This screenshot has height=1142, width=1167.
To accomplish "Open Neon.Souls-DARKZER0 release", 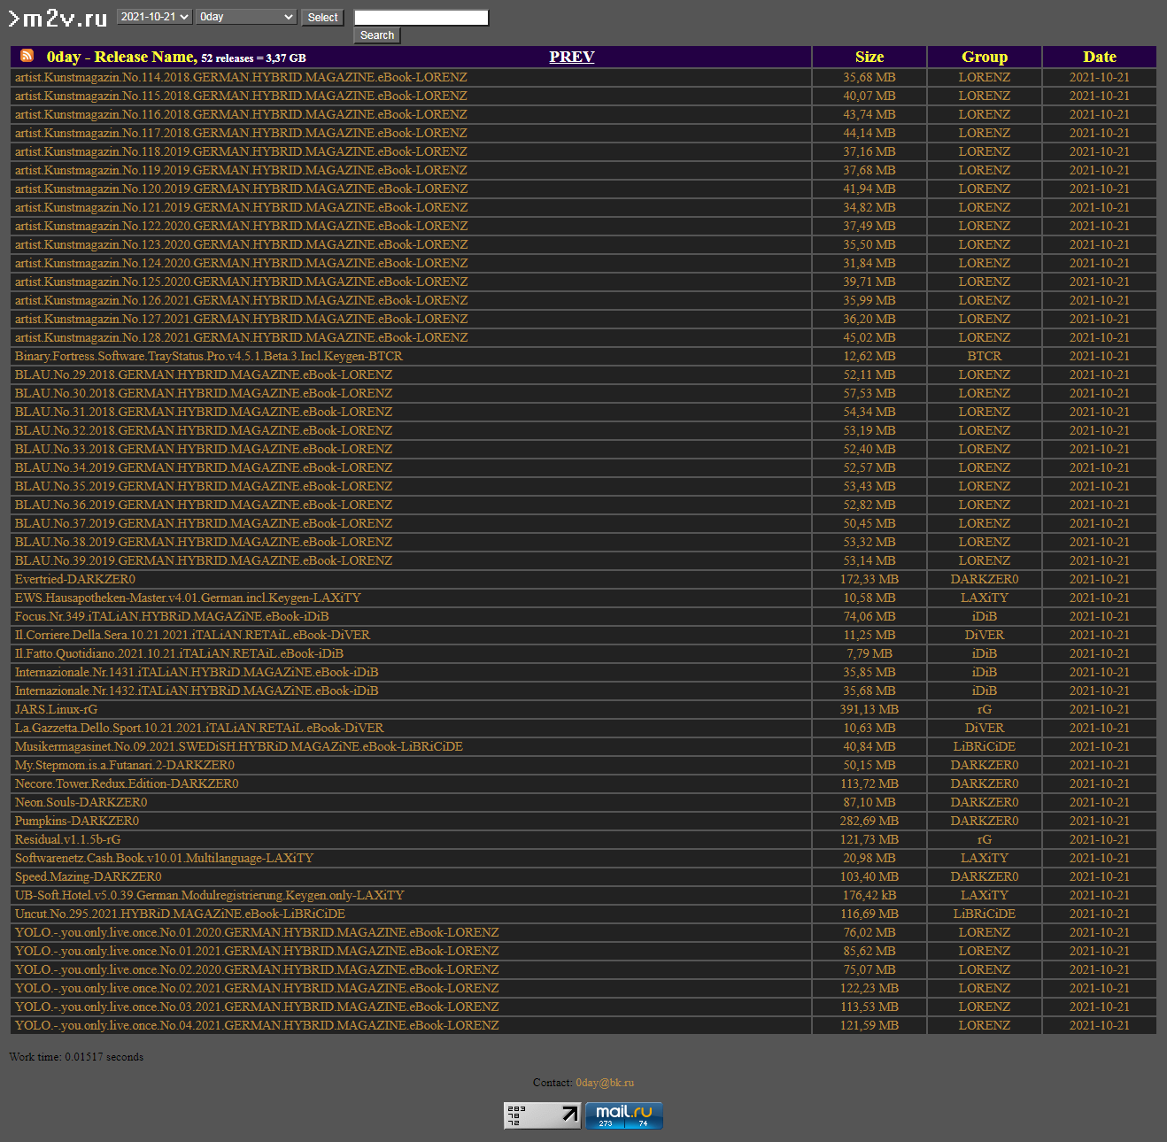I will click(x=81, y=802).
